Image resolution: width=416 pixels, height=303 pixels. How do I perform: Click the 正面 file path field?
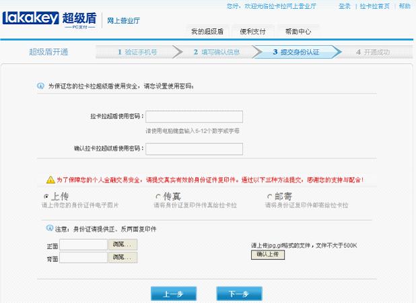(x=83, y=244)
